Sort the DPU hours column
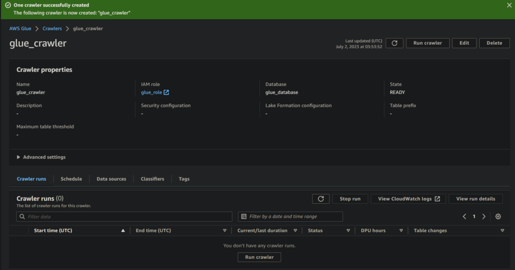The width and height of the screenshot is (515, 270). click(401, 231)
